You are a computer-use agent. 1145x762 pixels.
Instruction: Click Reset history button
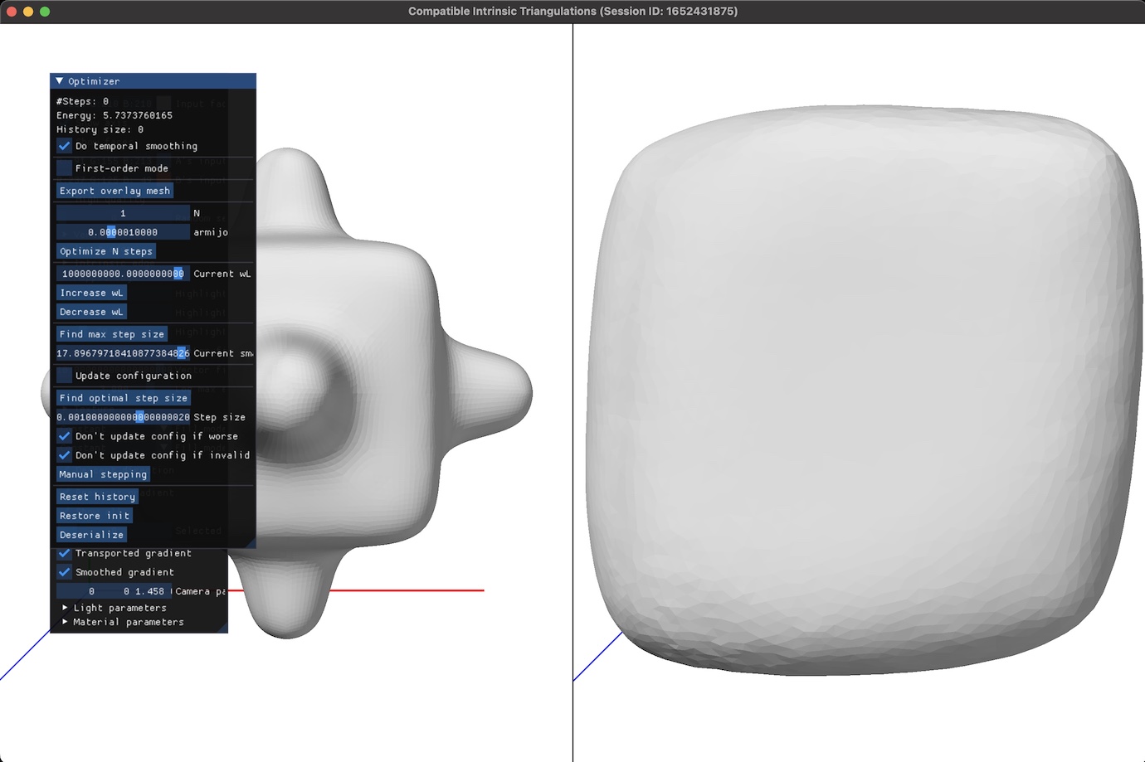tap(97, 497)
